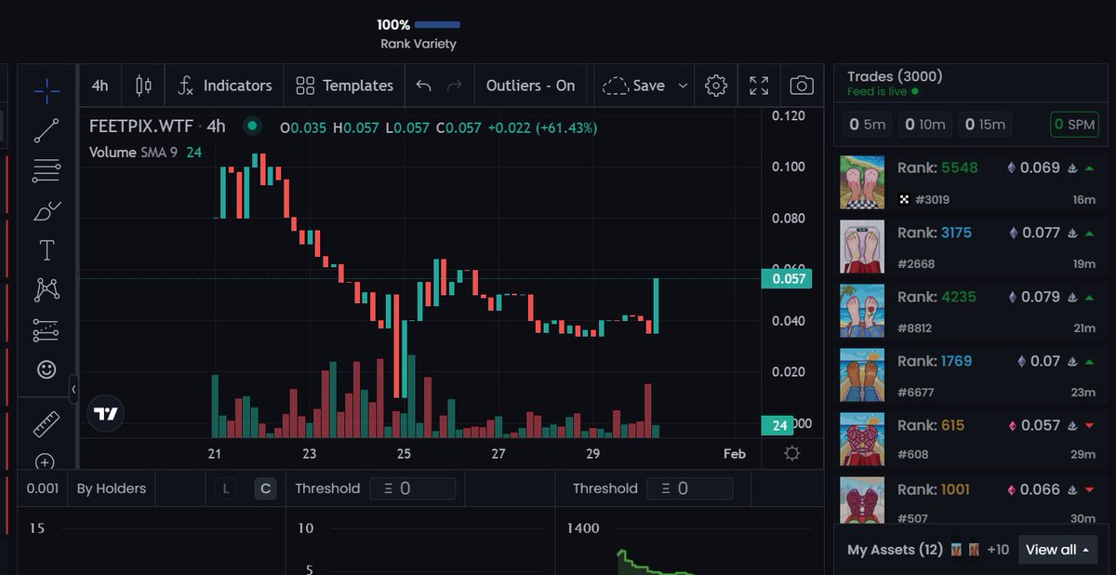Open the emoji icons tool

[46, 369]
